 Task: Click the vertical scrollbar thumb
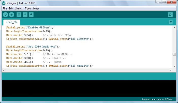[x=174, y=54]
